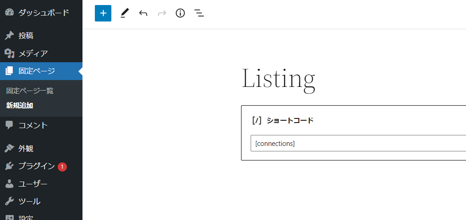Click the blue add block inserter button

click(103, 13)
